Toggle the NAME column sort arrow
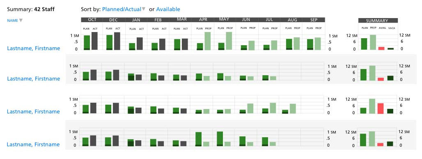The image size is (422, 159). point(21,21)
